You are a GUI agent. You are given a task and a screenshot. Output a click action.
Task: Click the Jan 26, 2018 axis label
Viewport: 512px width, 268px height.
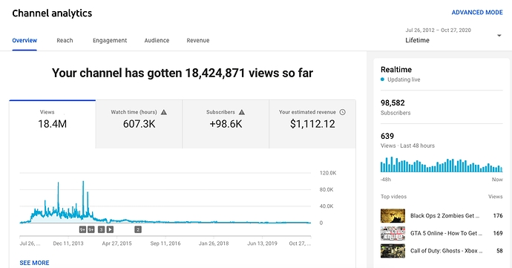[x=214, y=244]
